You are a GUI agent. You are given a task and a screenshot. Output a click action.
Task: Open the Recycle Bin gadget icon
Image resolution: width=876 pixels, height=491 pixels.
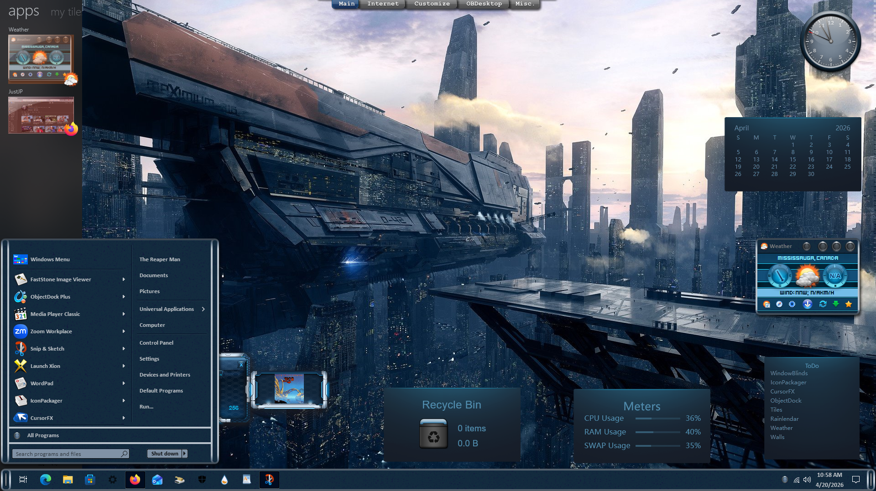click(433, 434)
